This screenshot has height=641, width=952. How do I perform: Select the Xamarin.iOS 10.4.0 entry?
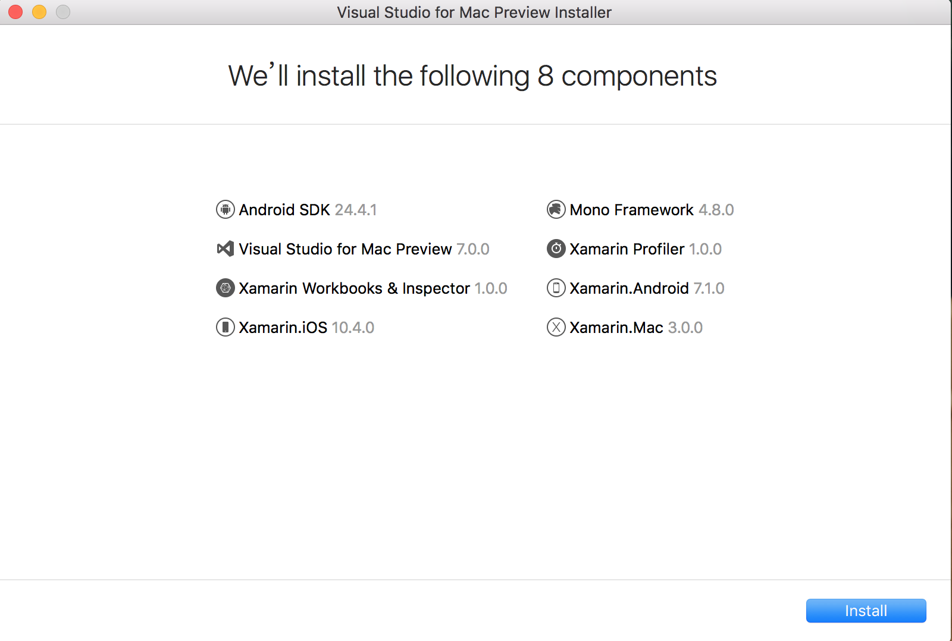[x=306, y=328]
